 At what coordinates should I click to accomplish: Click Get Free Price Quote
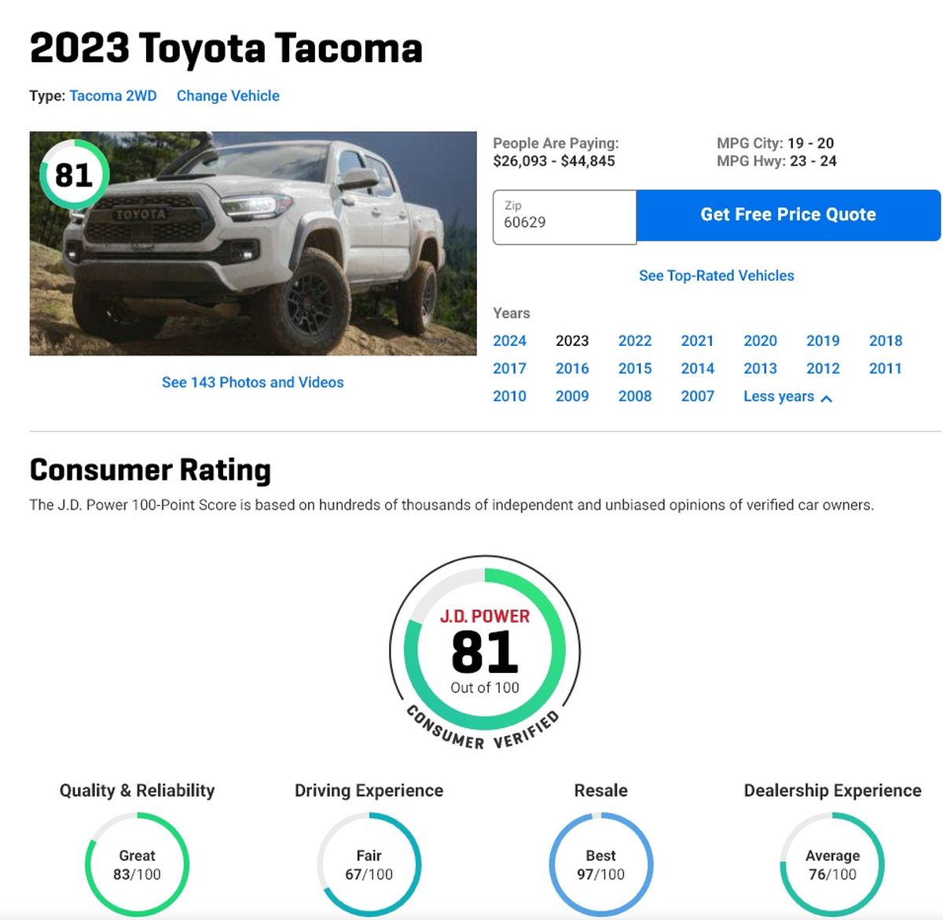tap(788, 214)
